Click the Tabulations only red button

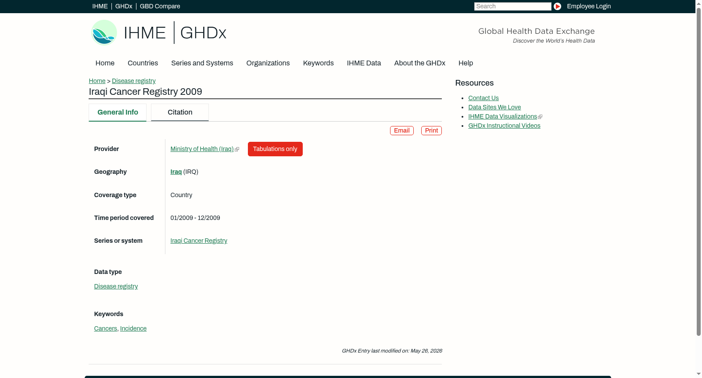[275, 149]
